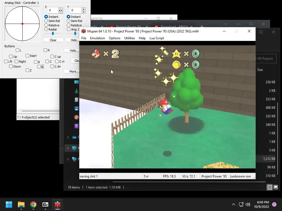Image resolution: width=282 pixels, height=211 pixels.
Task: Launch Chrome from the taskbar
Action: [x=33, y=204]
